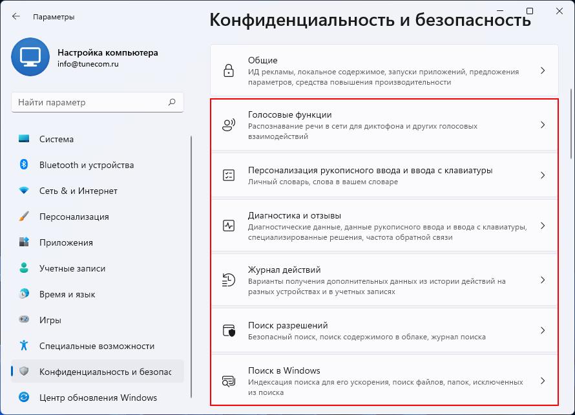Close the Settings window

559,11
